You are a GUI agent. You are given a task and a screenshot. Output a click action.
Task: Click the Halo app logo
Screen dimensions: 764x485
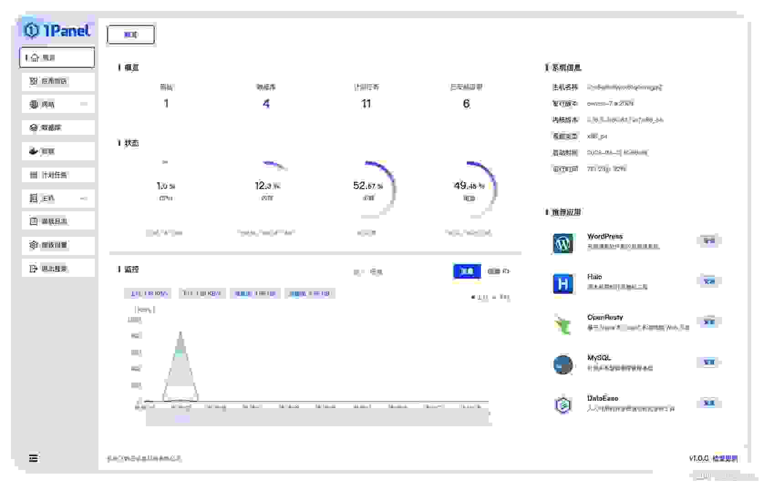click(563, 284)
